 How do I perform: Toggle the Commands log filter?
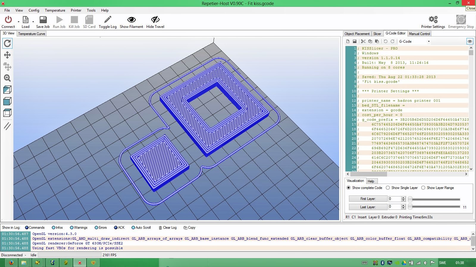(x=27, y=228)
